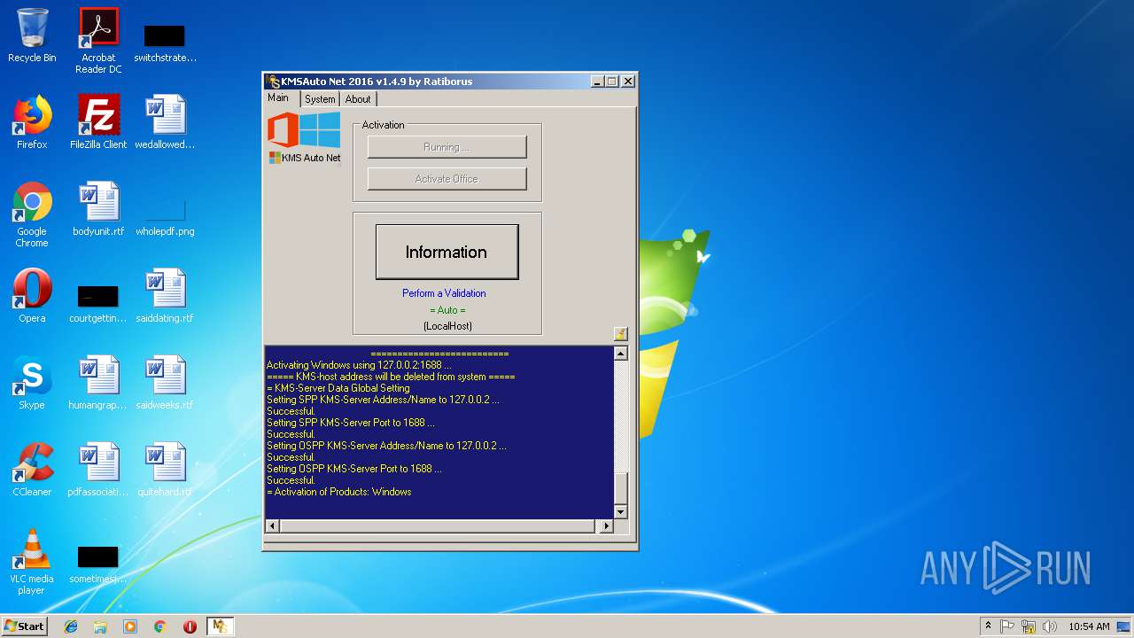This screenshot has height=638, width=1134.
Task: Click log scrollbar down arrow
Action: (x=620, y=512)
